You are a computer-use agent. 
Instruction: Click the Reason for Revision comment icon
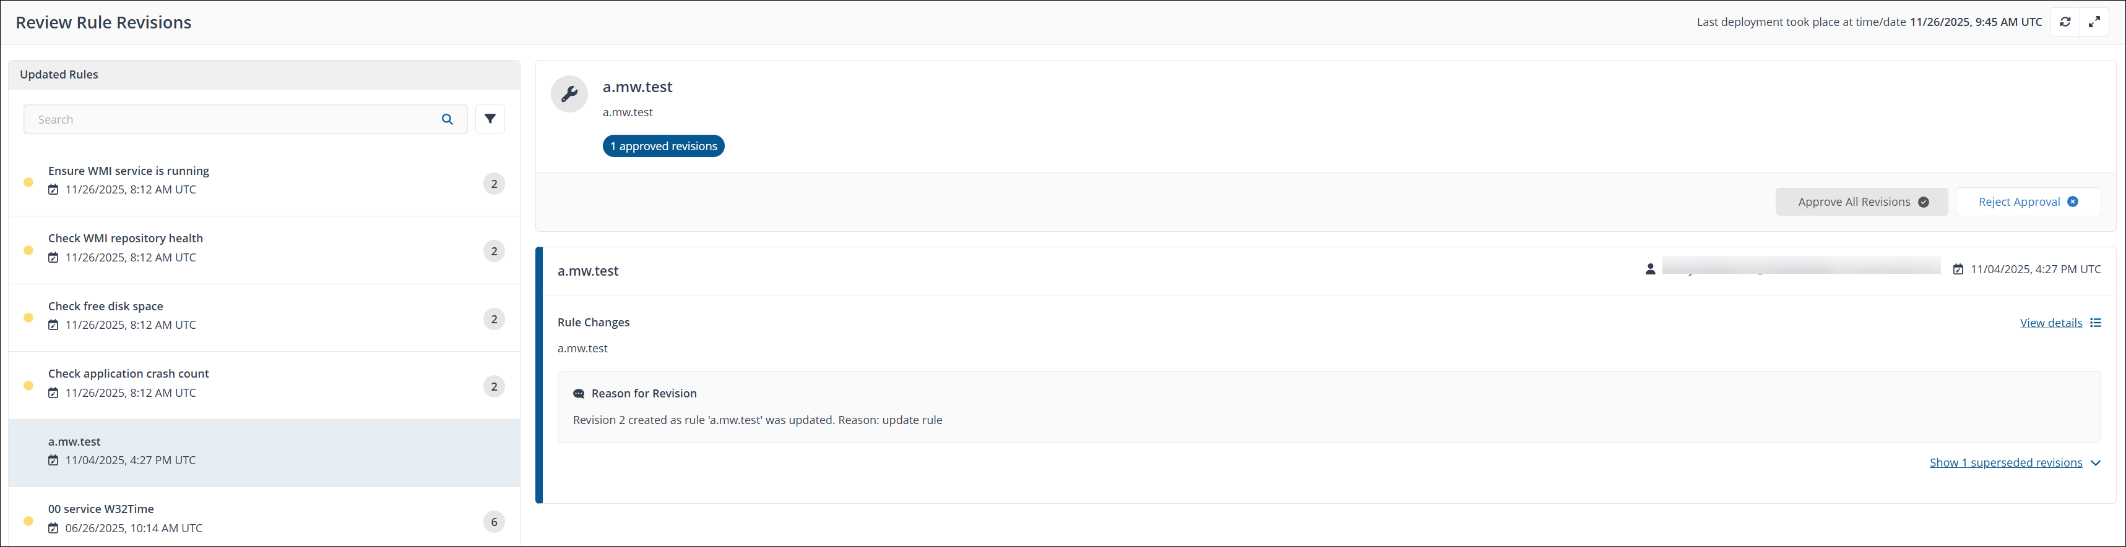579,394
